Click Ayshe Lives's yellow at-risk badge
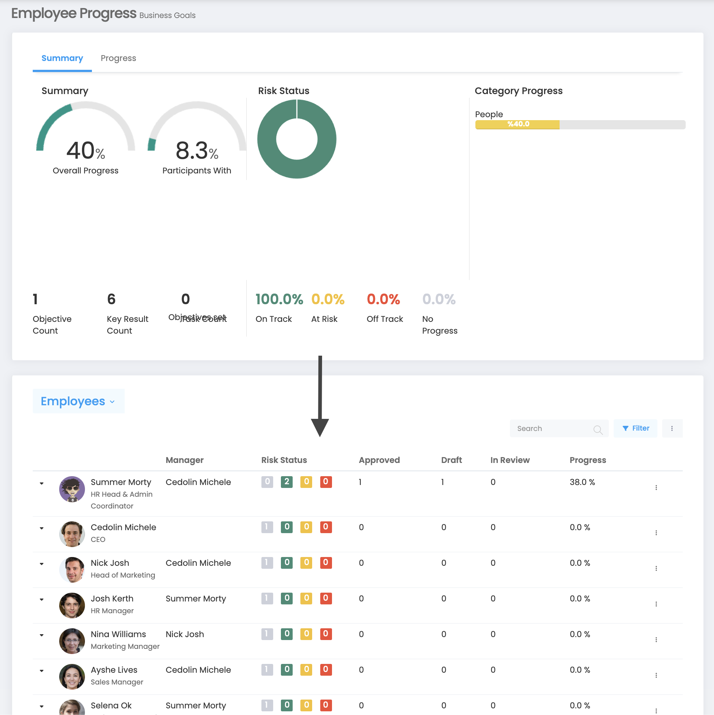Screen dimensions: 714x715 tap(306, 669)
